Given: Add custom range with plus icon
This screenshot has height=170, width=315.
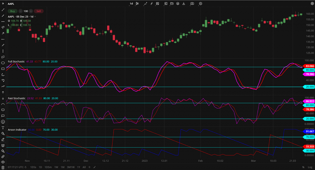Looking at the screenshot, I should (90, 167).
